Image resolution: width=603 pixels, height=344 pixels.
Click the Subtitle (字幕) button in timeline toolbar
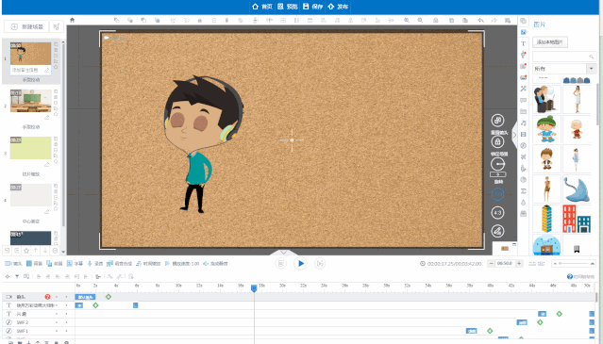click(x=75, y=263)
